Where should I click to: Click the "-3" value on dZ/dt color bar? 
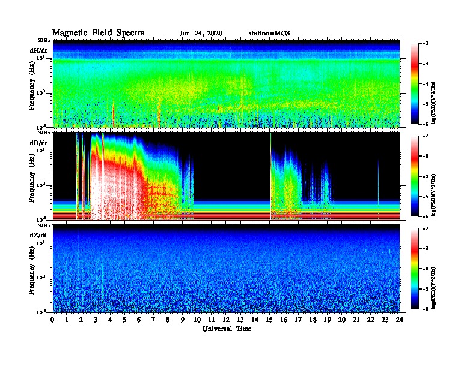click(426, 249)
